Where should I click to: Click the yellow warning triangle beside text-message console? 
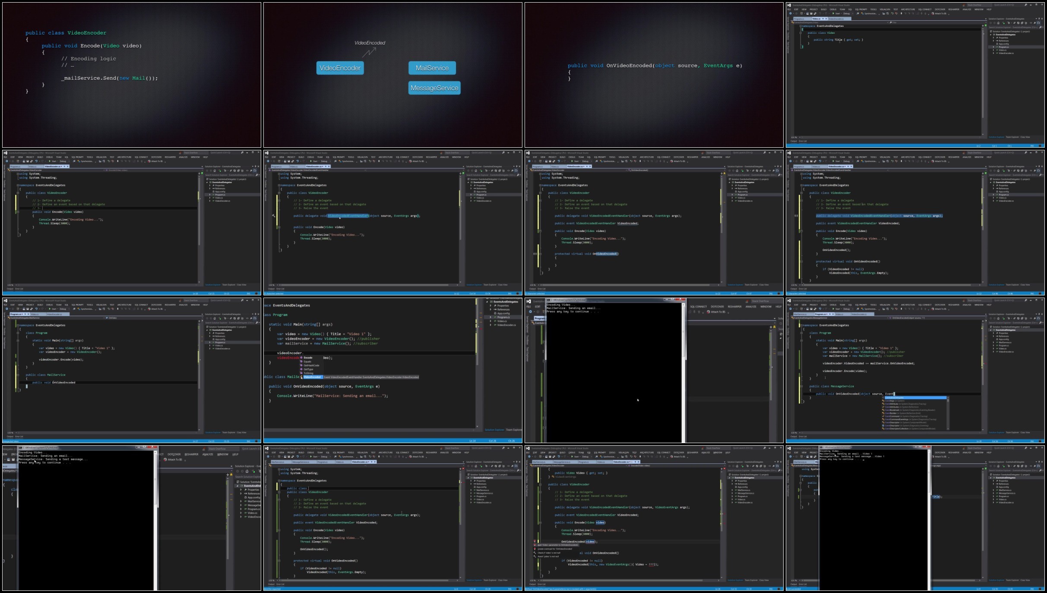pos(231,475)
